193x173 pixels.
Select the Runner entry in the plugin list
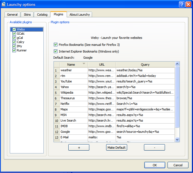coord(22,50)
